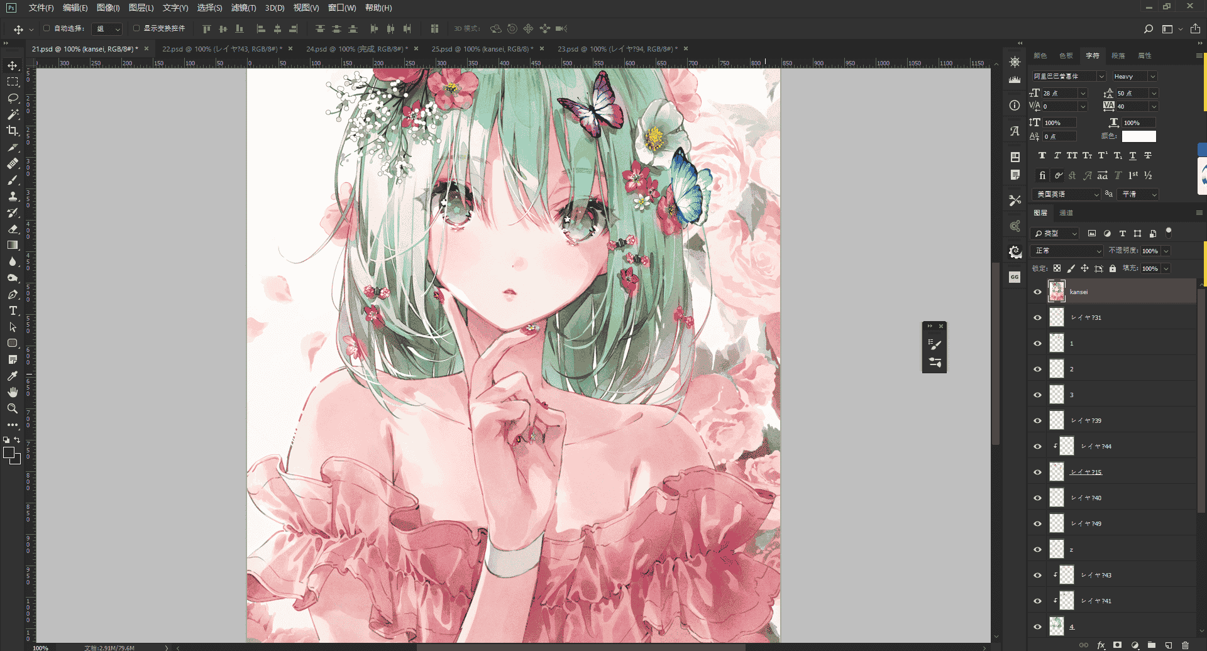Toggle visibility of layer レイヤ?40
The height and width of the screenshot is (651, 1207).
click(x=1037, y=498)
